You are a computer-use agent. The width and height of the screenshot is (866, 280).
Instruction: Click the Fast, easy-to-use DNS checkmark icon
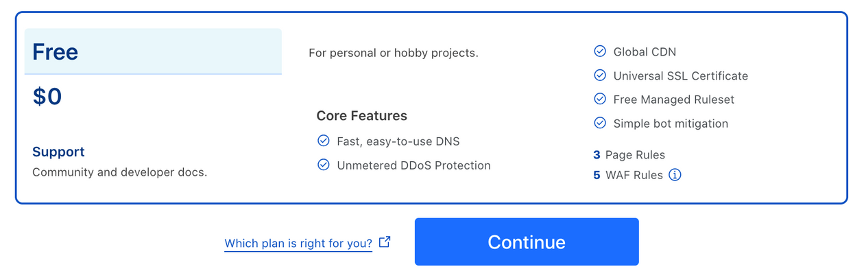(324, 141)
